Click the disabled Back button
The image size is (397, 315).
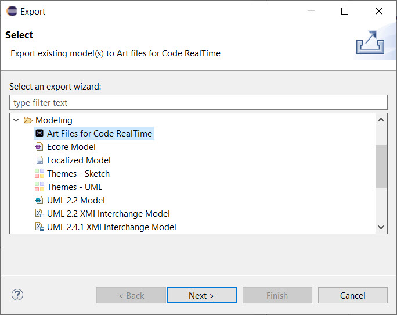click(131, 295)
